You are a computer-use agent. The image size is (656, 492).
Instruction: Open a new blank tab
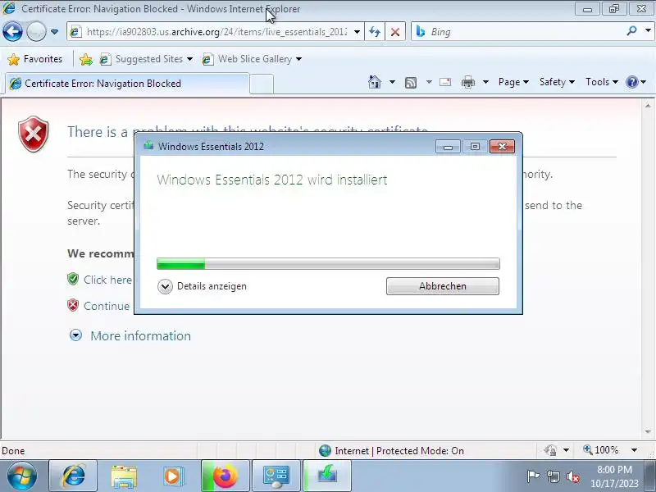point(262,84)
